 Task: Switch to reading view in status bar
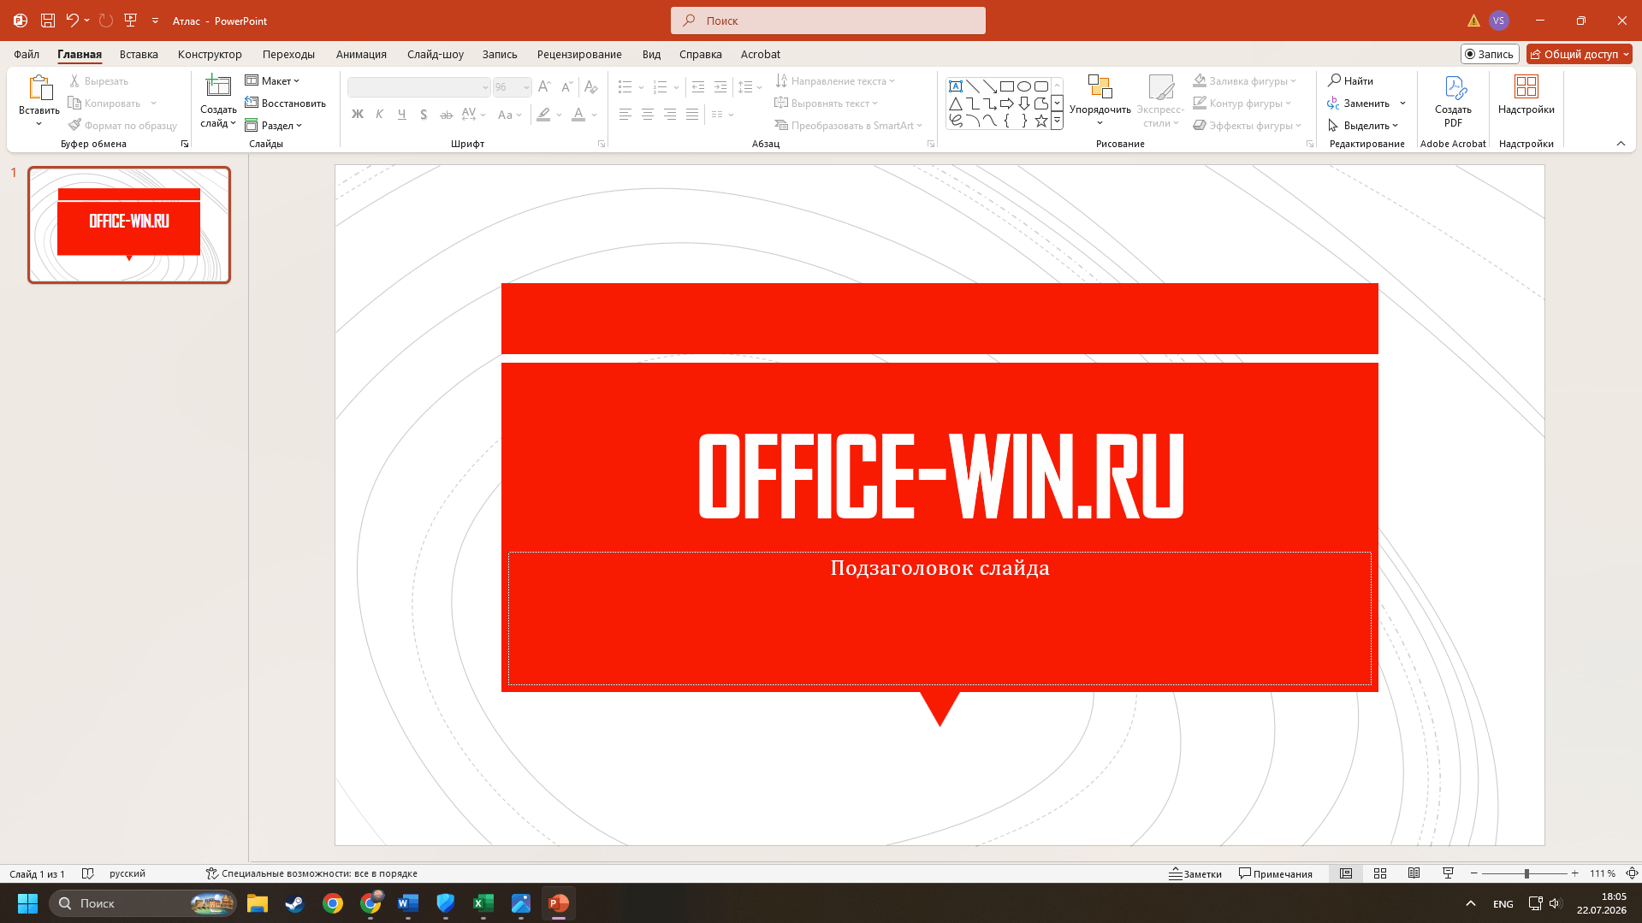click(1414, 873)
